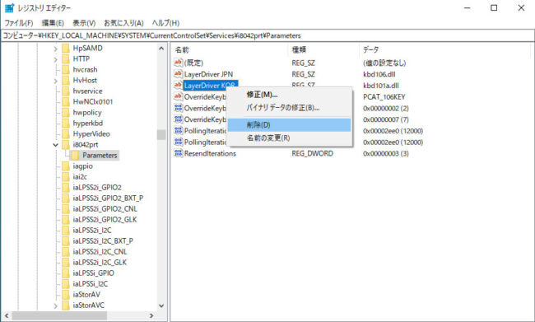Click the string icon next to PCAT_106KEY row

click(x=178, y=96)
